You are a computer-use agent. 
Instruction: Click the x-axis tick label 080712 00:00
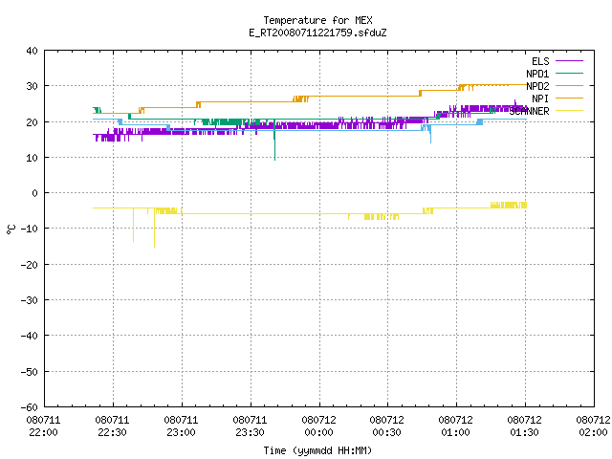[x=318, y=426]
